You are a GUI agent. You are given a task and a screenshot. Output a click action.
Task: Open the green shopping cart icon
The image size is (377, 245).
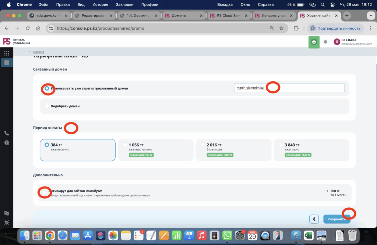click(314, 42)
